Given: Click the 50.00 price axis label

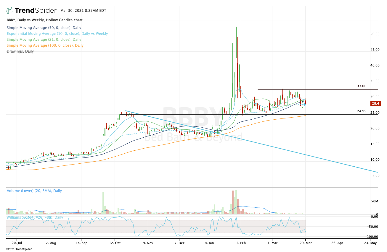Looking at the screenshot, I should pyautogui.click(x=375, y=34).
